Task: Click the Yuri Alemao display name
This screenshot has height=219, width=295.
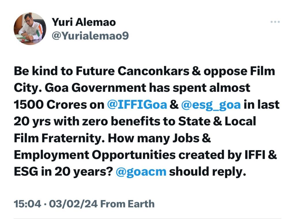Action: click(84, 22)
